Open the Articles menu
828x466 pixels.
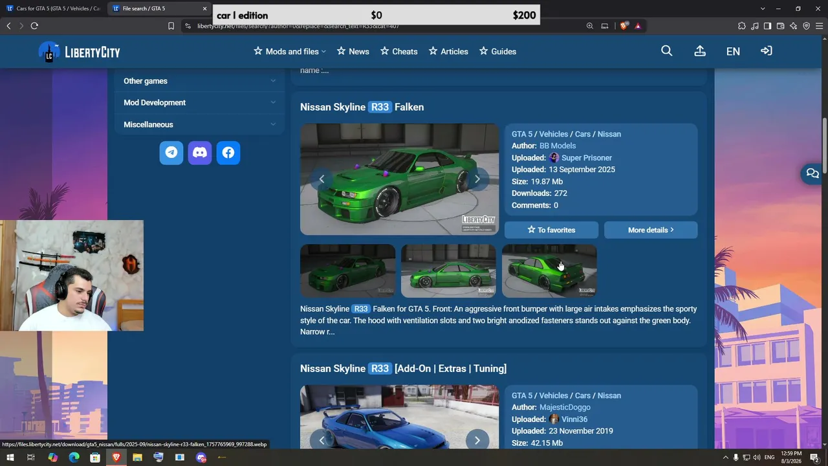pyautogui.click(x=448, y=52)
